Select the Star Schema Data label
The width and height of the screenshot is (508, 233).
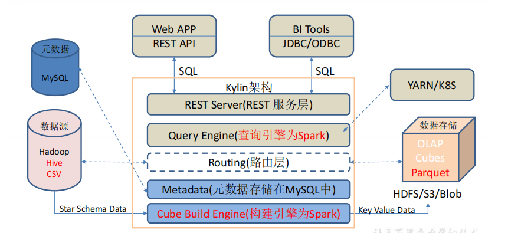(93, 209)
